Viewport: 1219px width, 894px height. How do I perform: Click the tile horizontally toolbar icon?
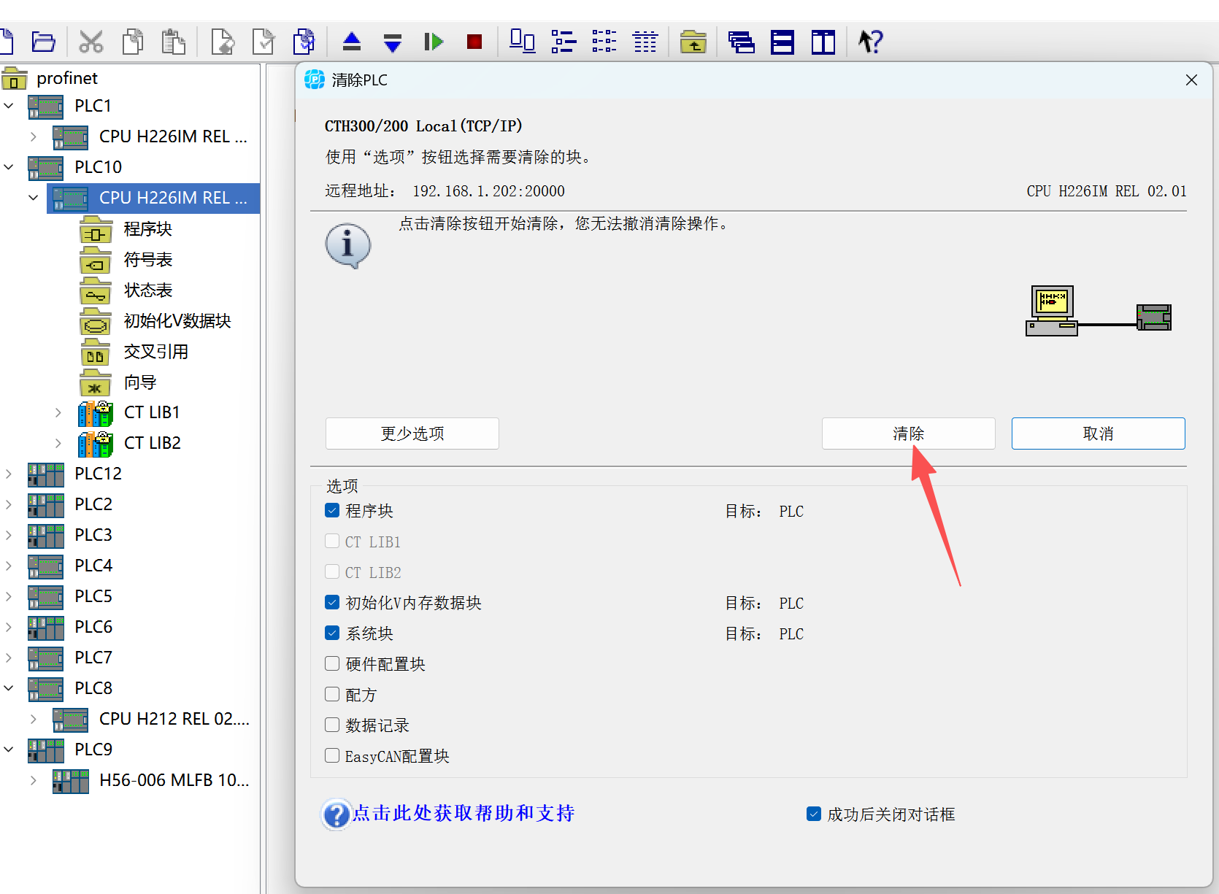coord(782,42)
